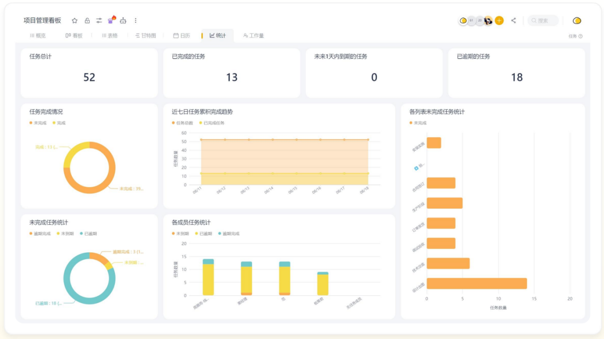
Task: Click the help question mark beside 任务
Action: 580,36
